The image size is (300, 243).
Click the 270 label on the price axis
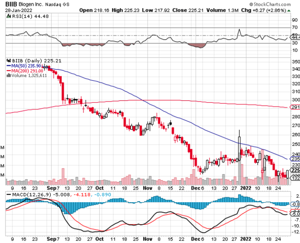(x=296, y=125)
